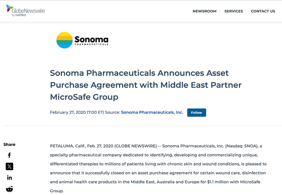Viewport: 282px width, 195px height.
Task: Click the $1.1 million amount in article
Action: [x=211, y=182]
